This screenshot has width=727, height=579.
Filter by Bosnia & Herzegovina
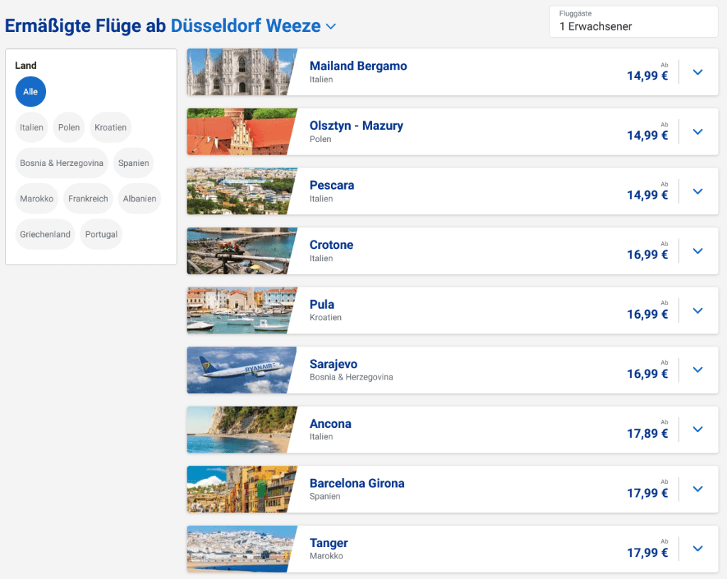[62, 163]
